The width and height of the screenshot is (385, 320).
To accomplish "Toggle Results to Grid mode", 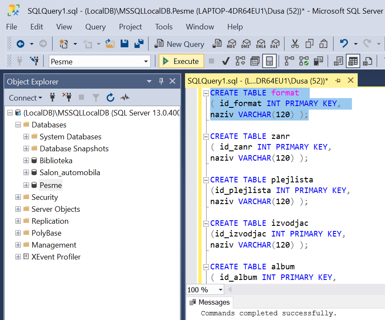I will click(x=353, y=61).
